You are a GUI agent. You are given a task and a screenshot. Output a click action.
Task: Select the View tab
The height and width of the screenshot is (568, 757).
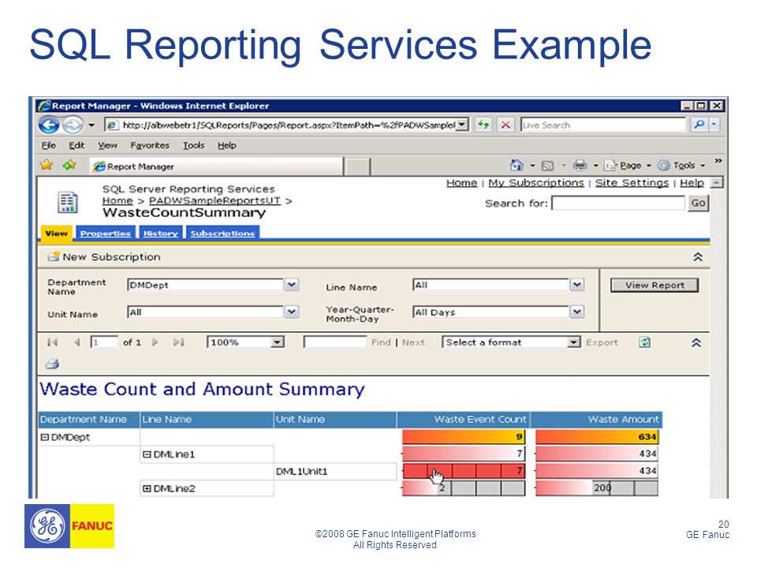pos(57,234)
